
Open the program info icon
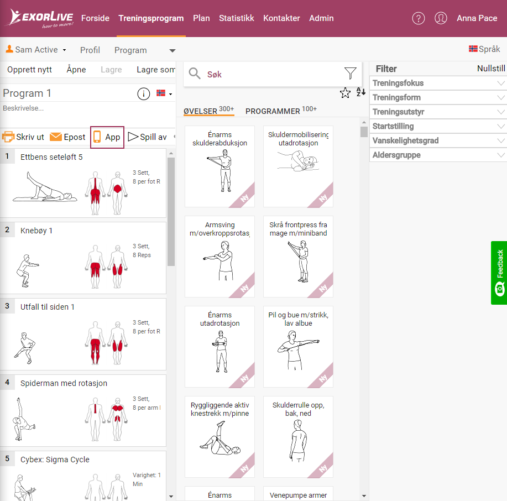tap(144, 94)
